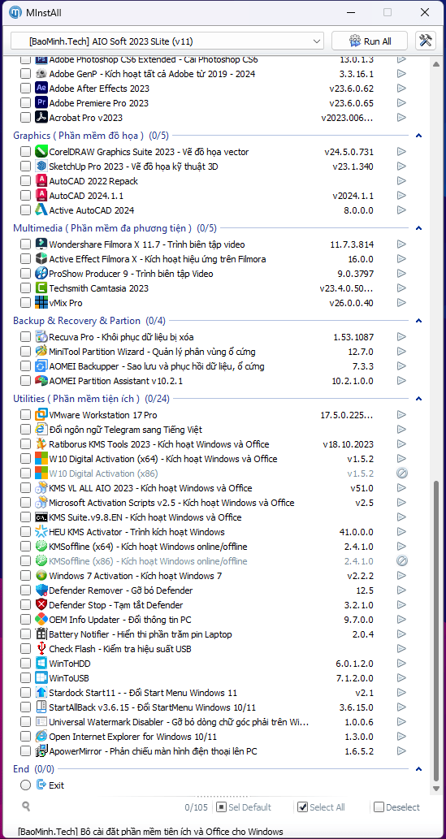This screenshot has width=446, height=839.
Task: Run install arrow for Recuva Pro
Action: pyautogui.click(x=402, y=336)
